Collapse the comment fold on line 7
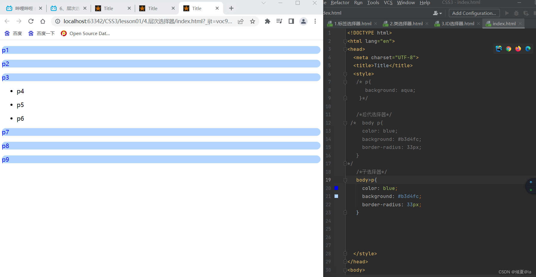The height and width of the screenshot is (277, 536). (x=345, y=82)
